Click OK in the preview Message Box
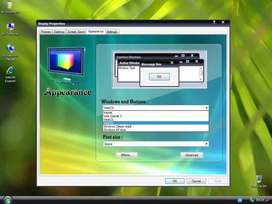Screen dimensions: 272x204 [159, 77]
